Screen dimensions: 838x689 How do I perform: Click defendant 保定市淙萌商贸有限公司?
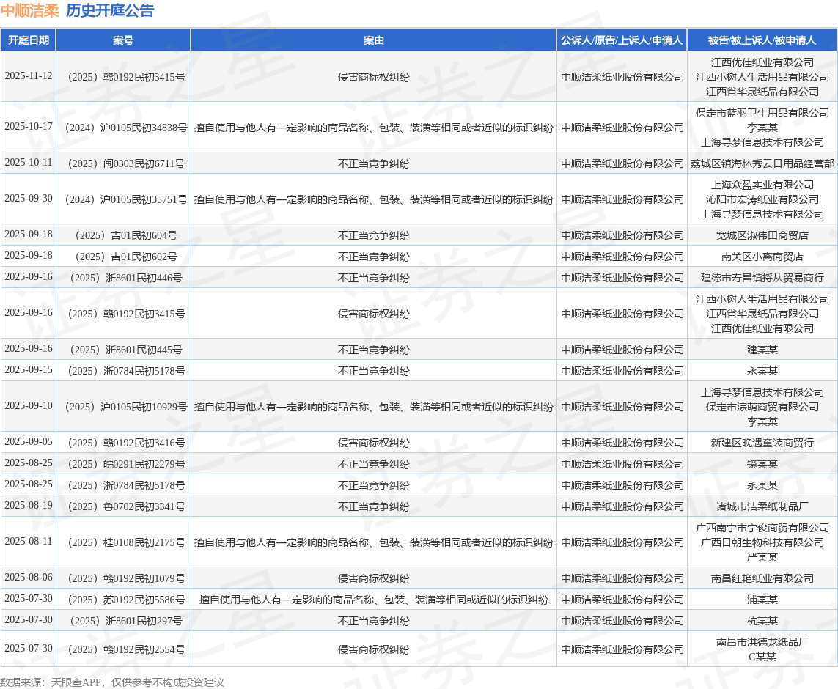(762, 407)
